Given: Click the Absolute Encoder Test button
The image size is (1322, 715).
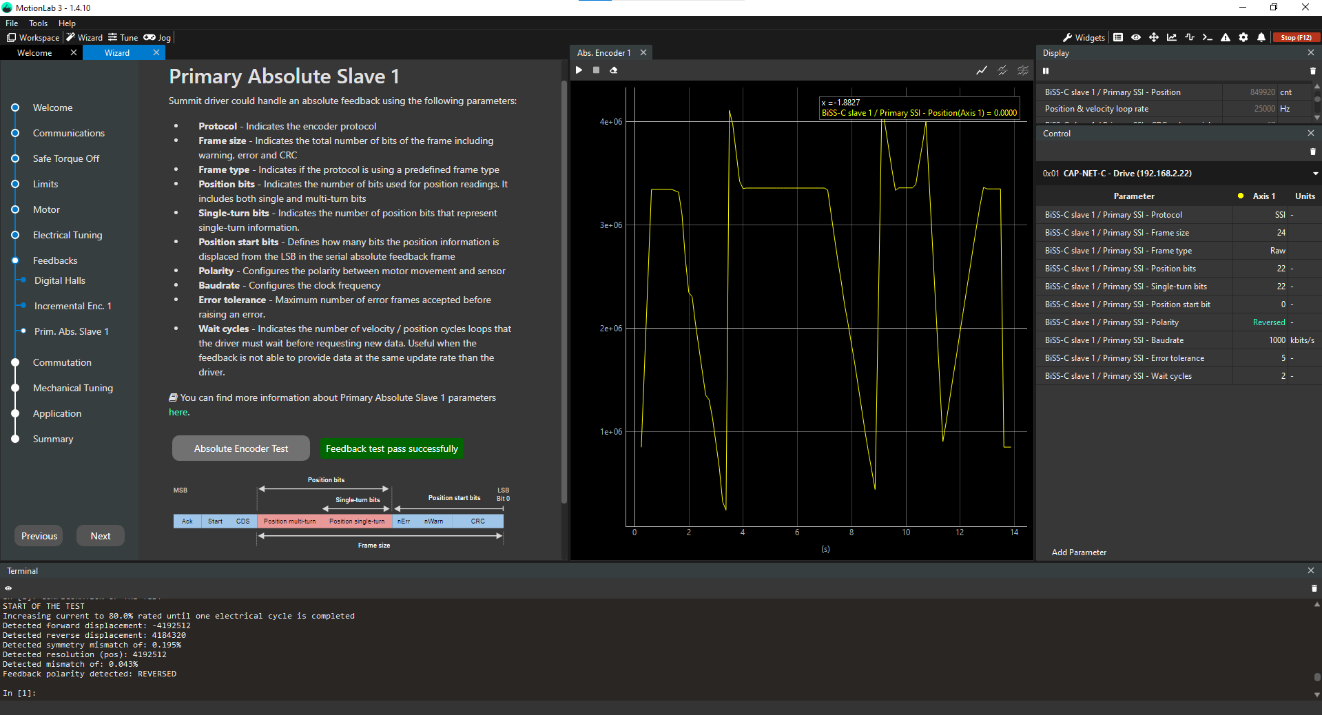Looking at the screenshot, I should click(240, 448).
